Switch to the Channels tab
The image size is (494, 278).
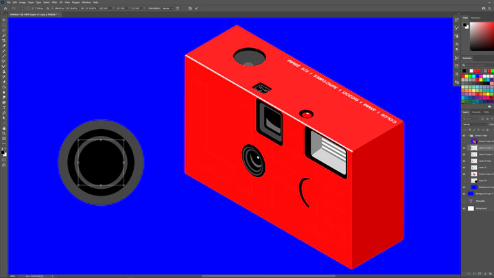click(476, 112)
